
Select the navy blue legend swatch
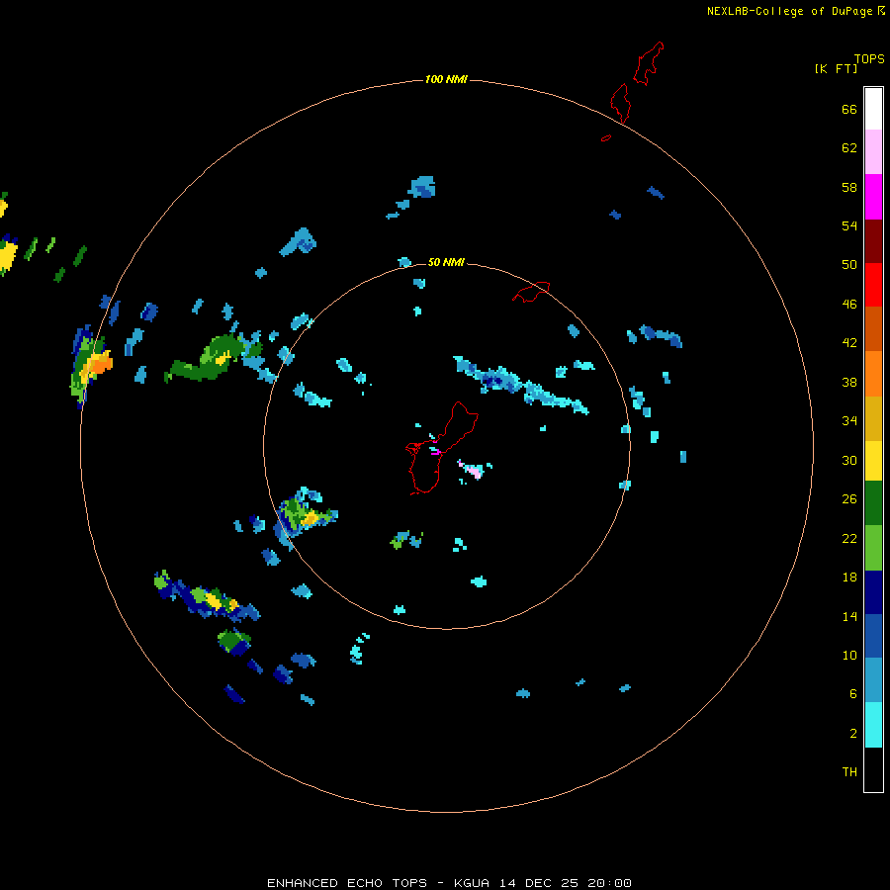coord(873,592)
